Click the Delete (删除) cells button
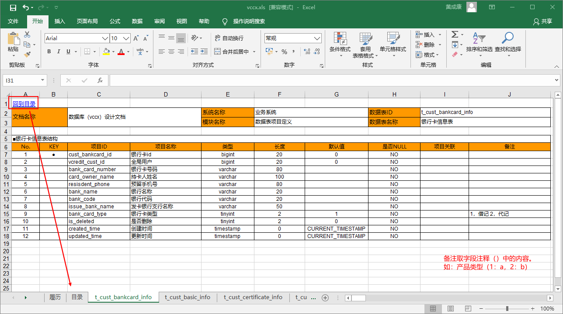The image size is (563, 314). click(428, 45)
